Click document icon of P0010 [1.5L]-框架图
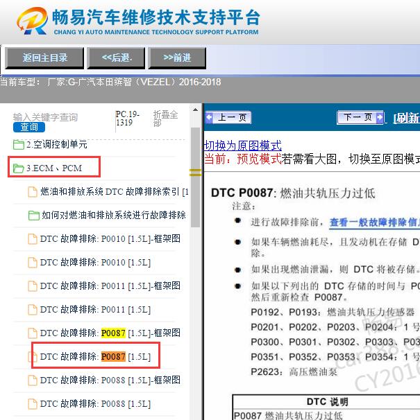420x420 pixels. point(33,239)
